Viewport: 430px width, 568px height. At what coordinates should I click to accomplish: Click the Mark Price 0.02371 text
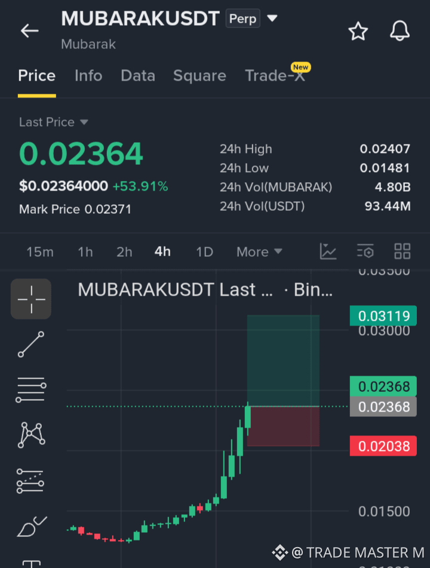[75, 209]
